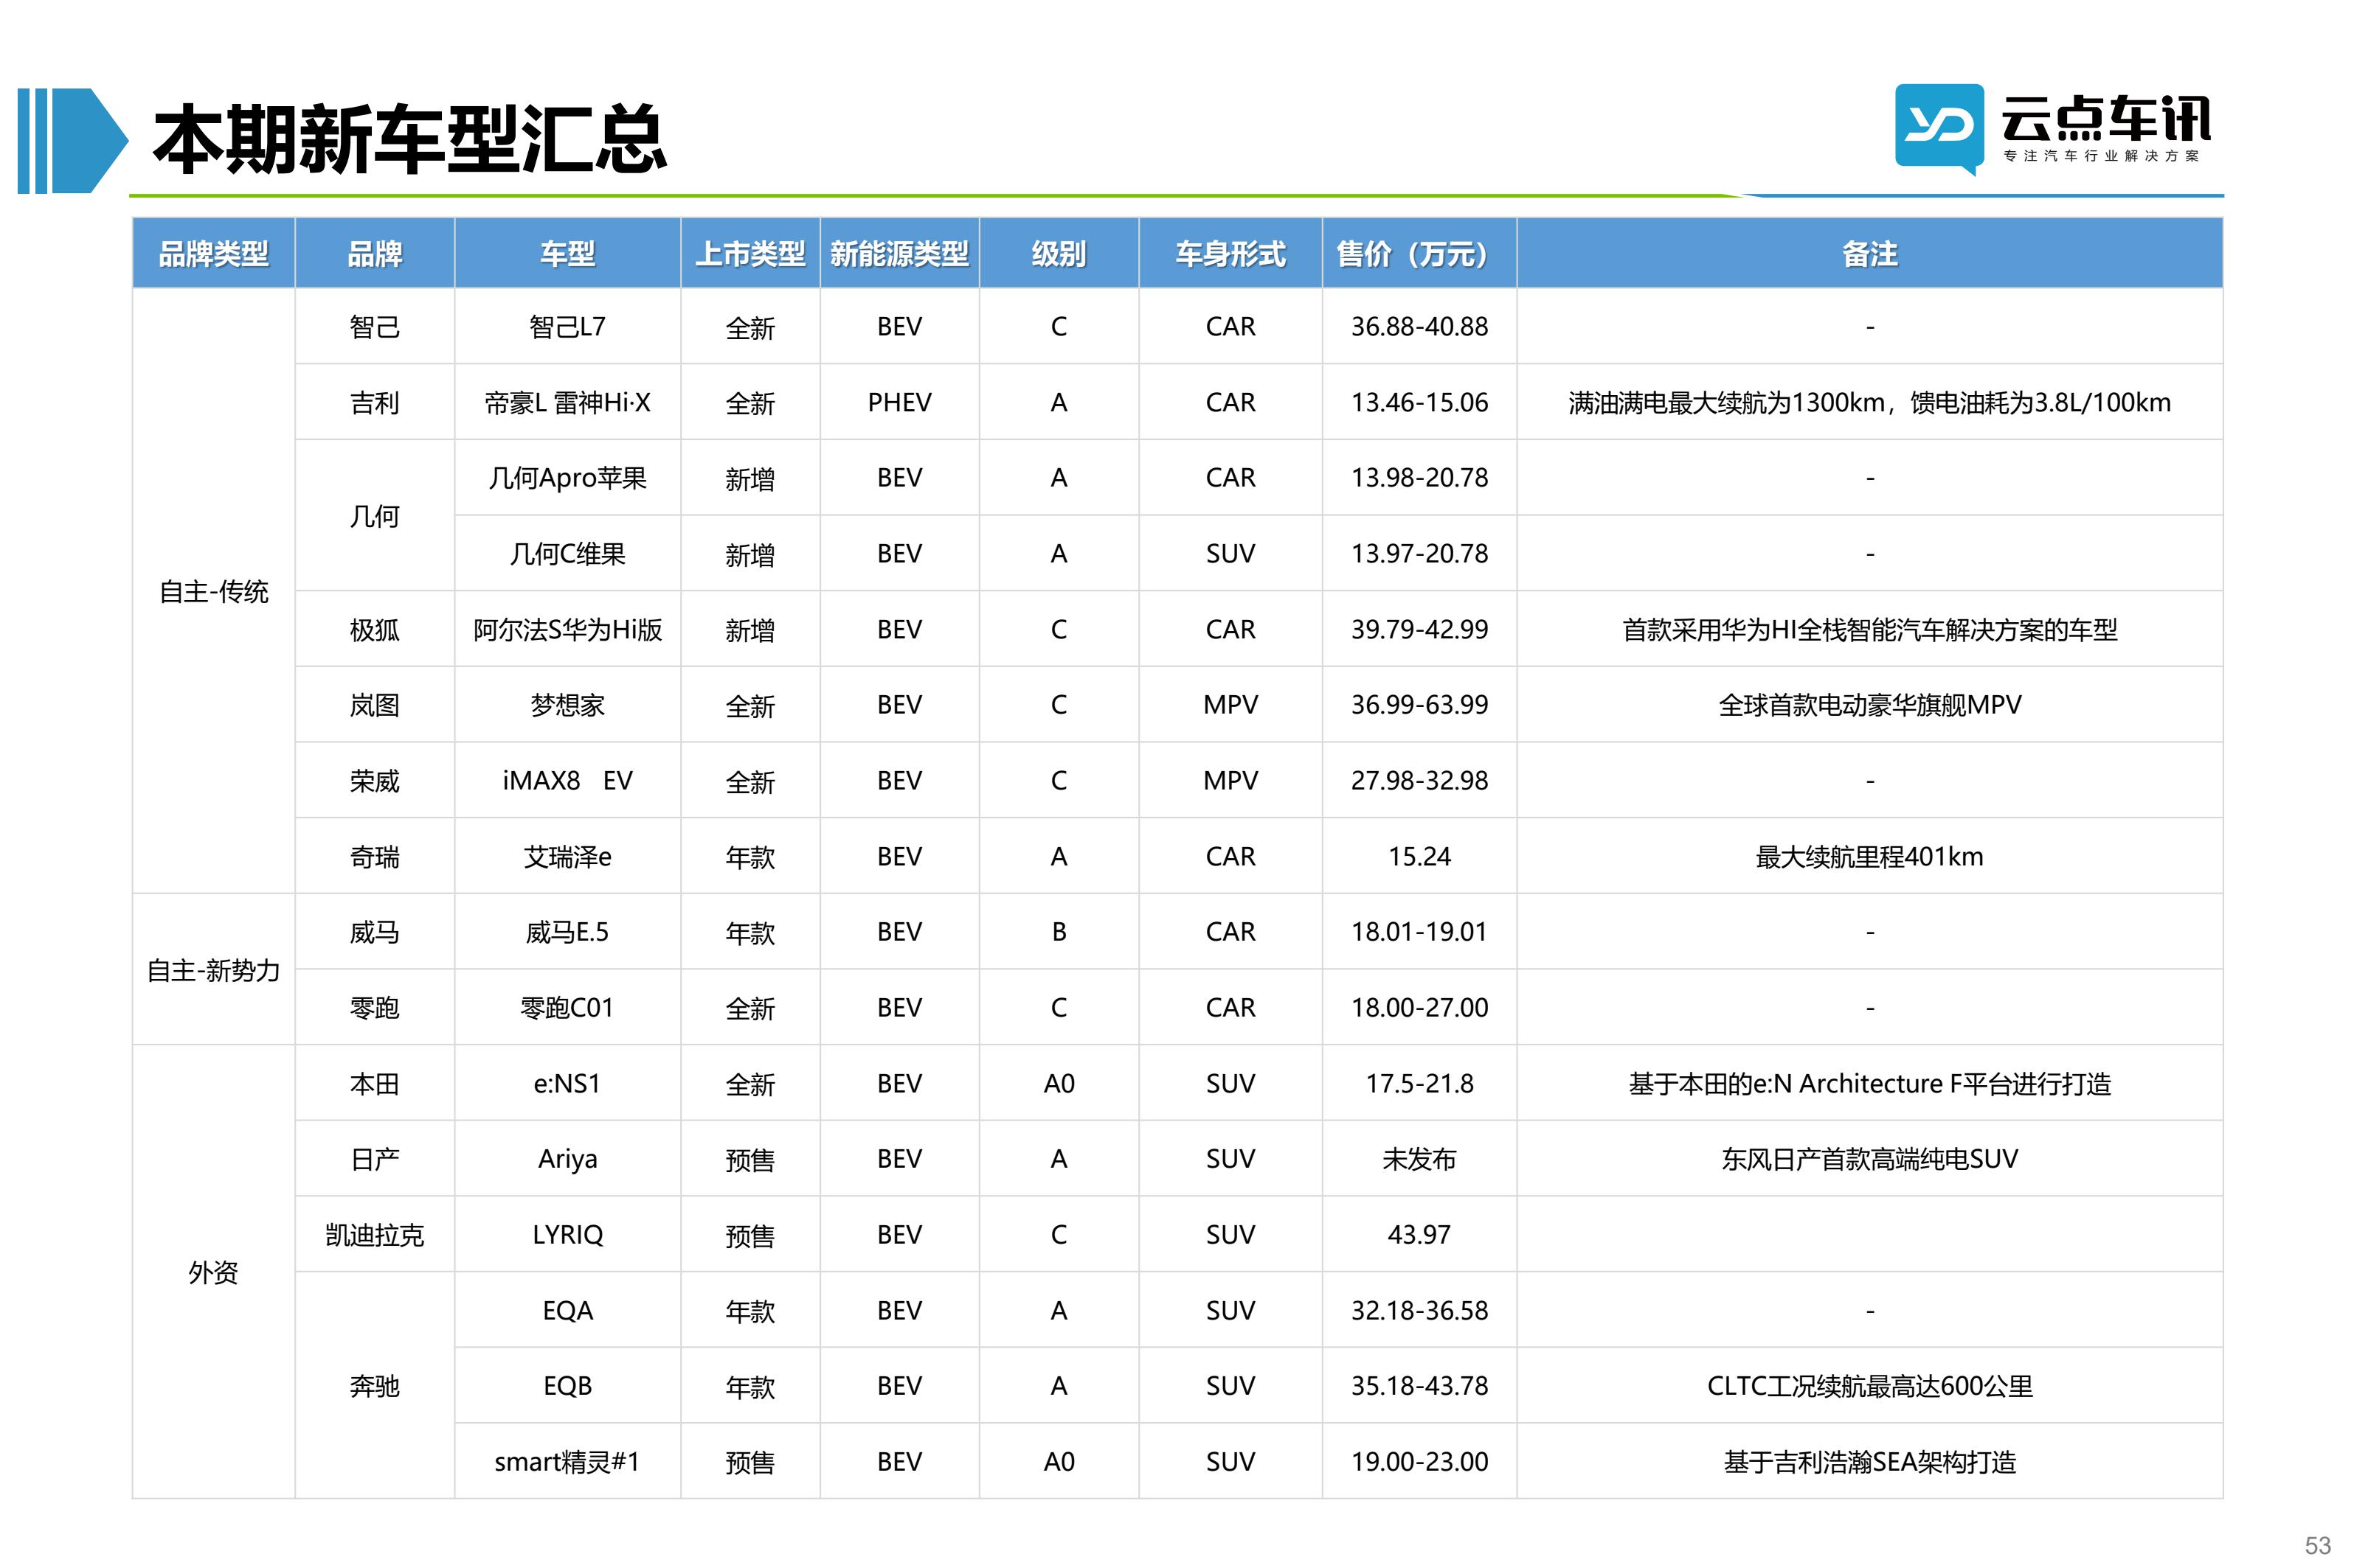The width and height of the screenshot is (2354, 1568).
Task: Click the 零跑C01 model cell
Action: click(x=567, y=1008)
